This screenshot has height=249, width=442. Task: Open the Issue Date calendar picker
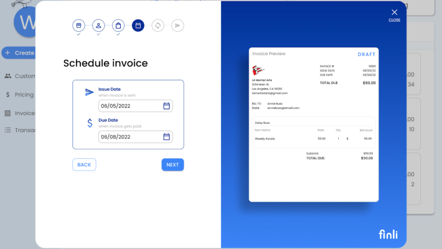(166, 106)
